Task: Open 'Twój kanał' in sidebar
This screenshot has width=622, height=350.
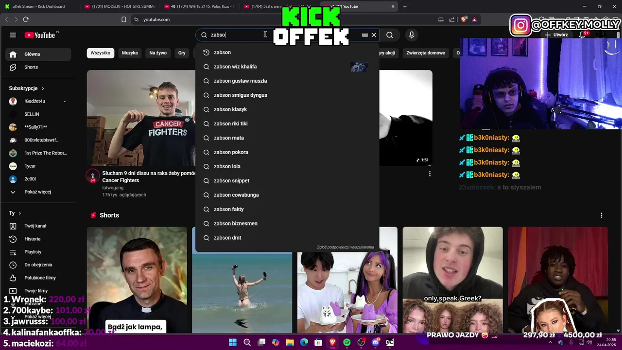Action: coord(38,226)
